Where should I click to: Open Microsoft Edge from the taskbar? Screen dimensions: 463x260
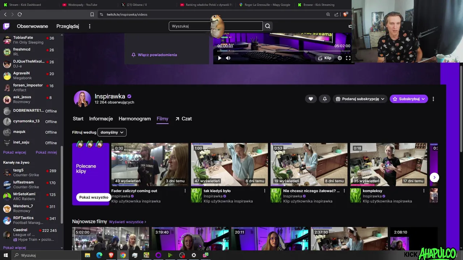tap(99, 255)
